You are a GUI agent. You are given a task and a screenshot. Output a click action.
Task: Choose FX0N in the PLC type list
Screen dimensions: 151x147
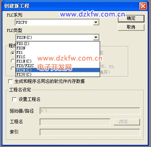coord(58,48)
